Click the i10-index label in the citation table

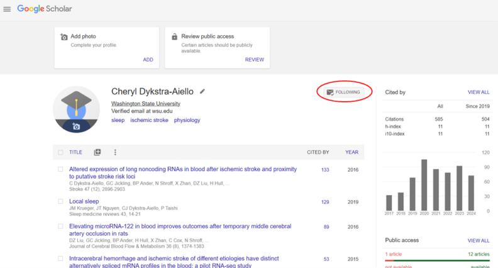[x=395, y=134]
